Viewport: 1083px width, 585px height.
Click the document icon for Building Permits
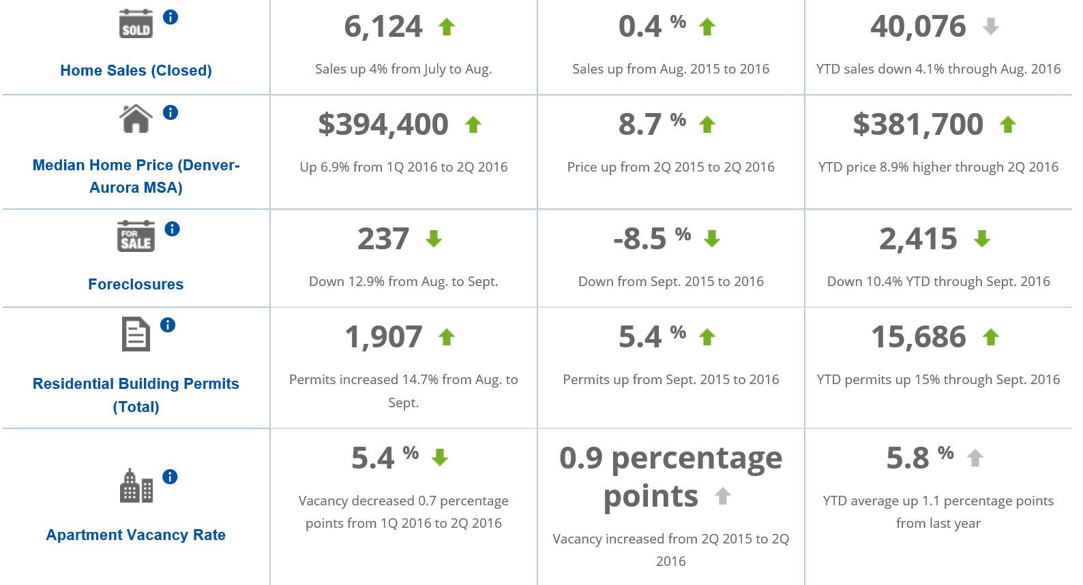click(x=136, y=334)
